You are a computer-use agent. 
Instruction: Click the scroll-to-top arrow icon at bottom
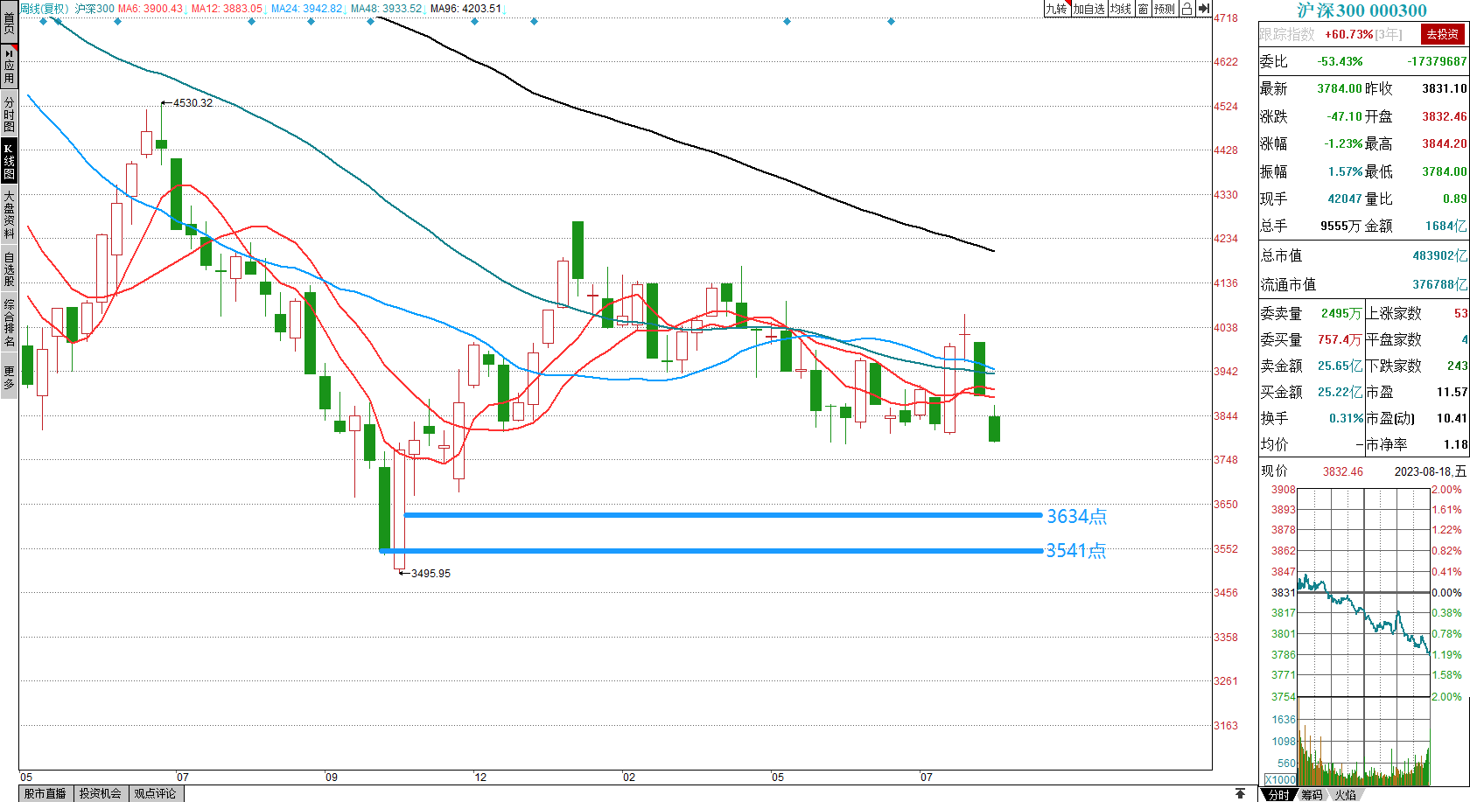pos(1240,793)
